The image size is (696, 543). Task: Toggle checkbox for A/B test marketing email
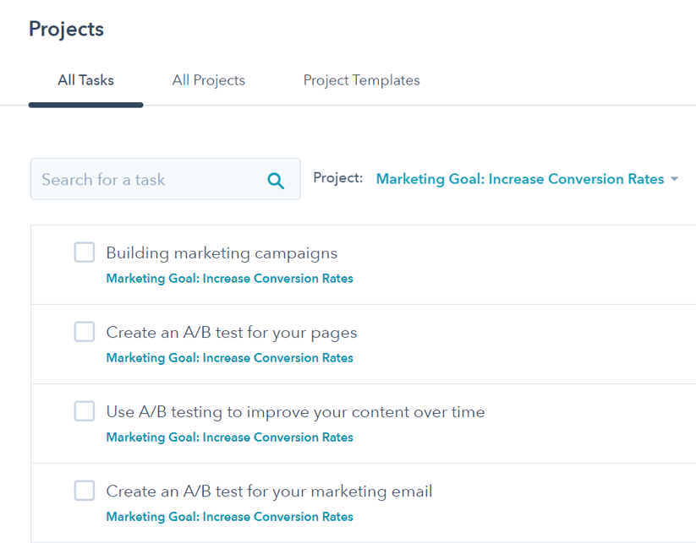click(85, 491)
